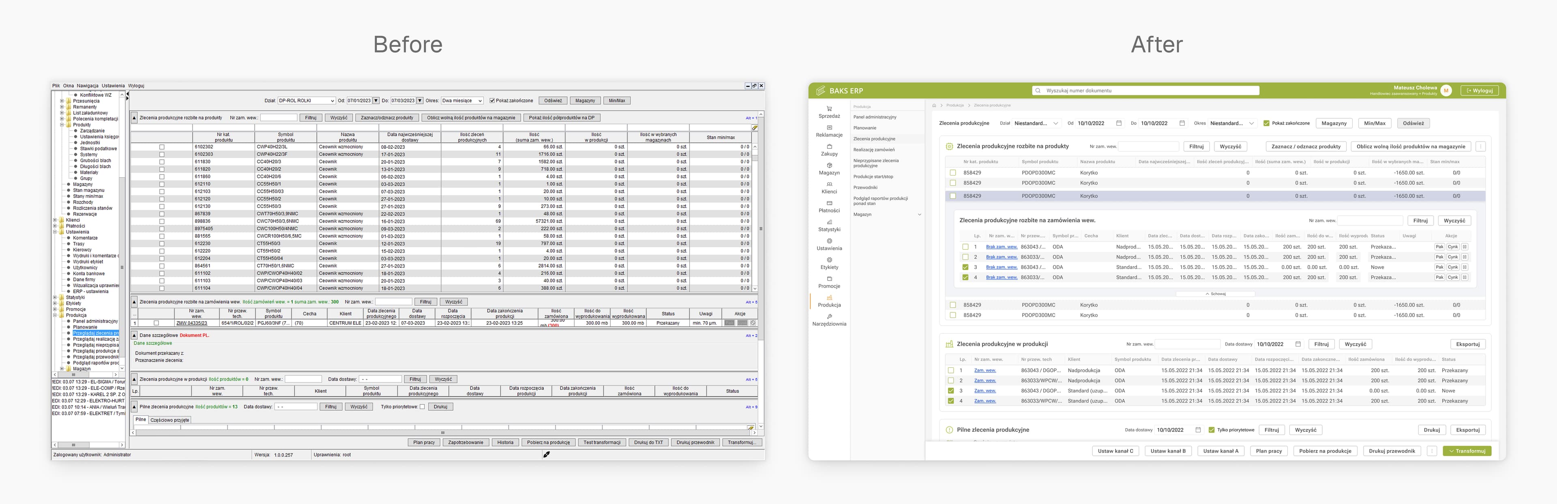This screenshot has height=504, width=1557.
Task: Open Okres Dwa miesiące dropdown in Before
Action: click(x=462, y=100)
